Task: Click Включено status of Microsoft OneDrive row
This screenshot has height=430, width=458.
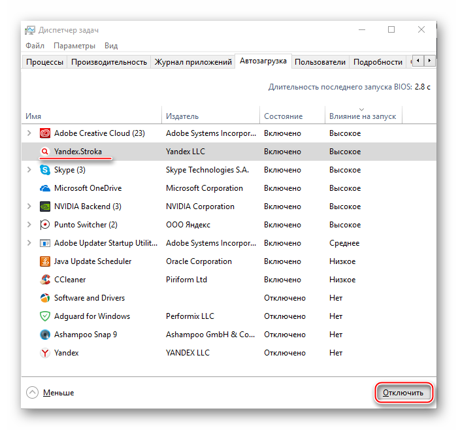Action: tap(282, 188)
